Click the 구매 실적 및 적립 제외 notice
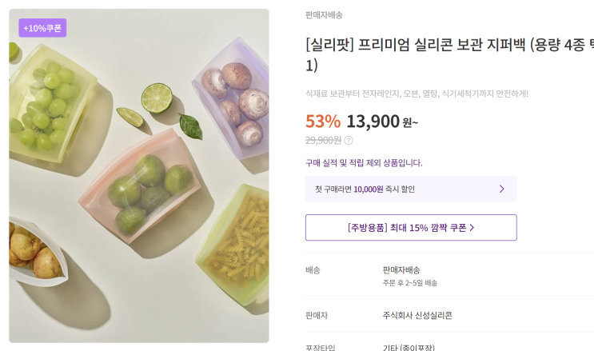Screen dimensions: 594x351 [364, 162]
